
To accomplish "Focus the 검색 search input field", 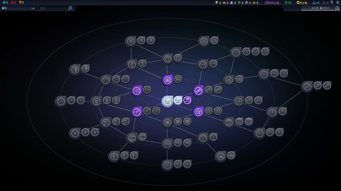I will (53, 8).
